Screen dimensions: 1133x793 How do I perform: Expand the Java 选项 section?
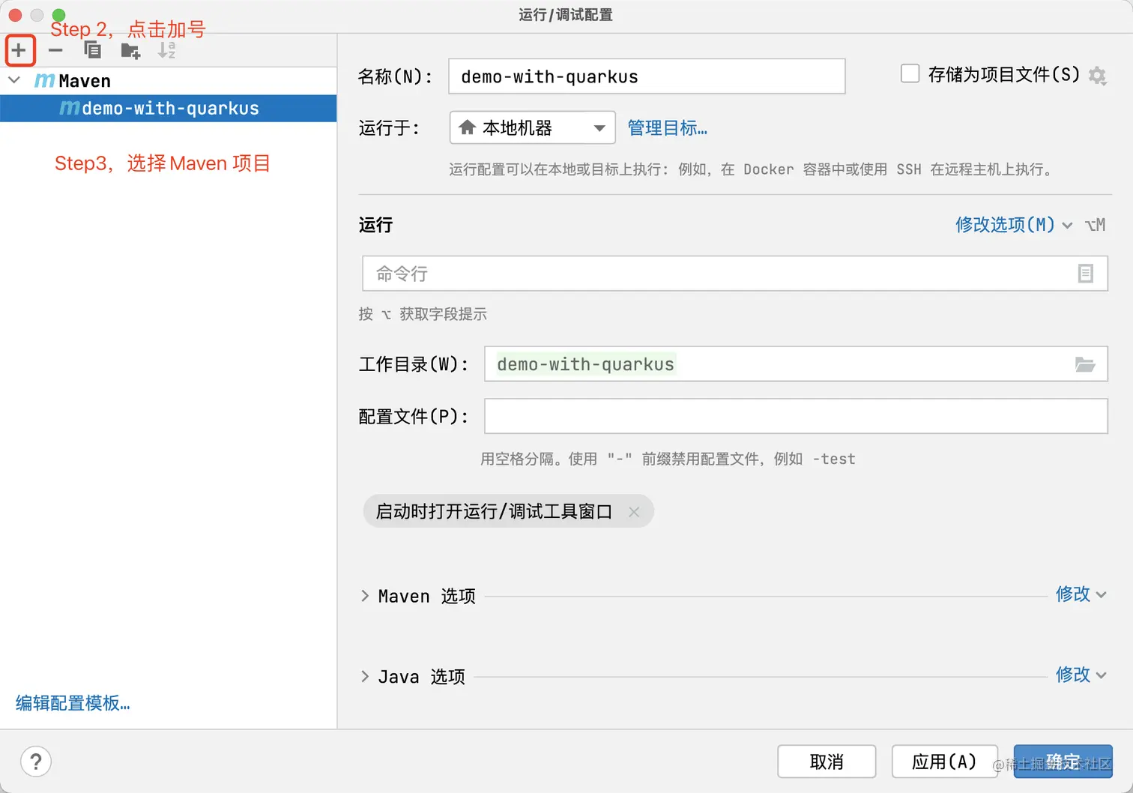tap(365, 677)
